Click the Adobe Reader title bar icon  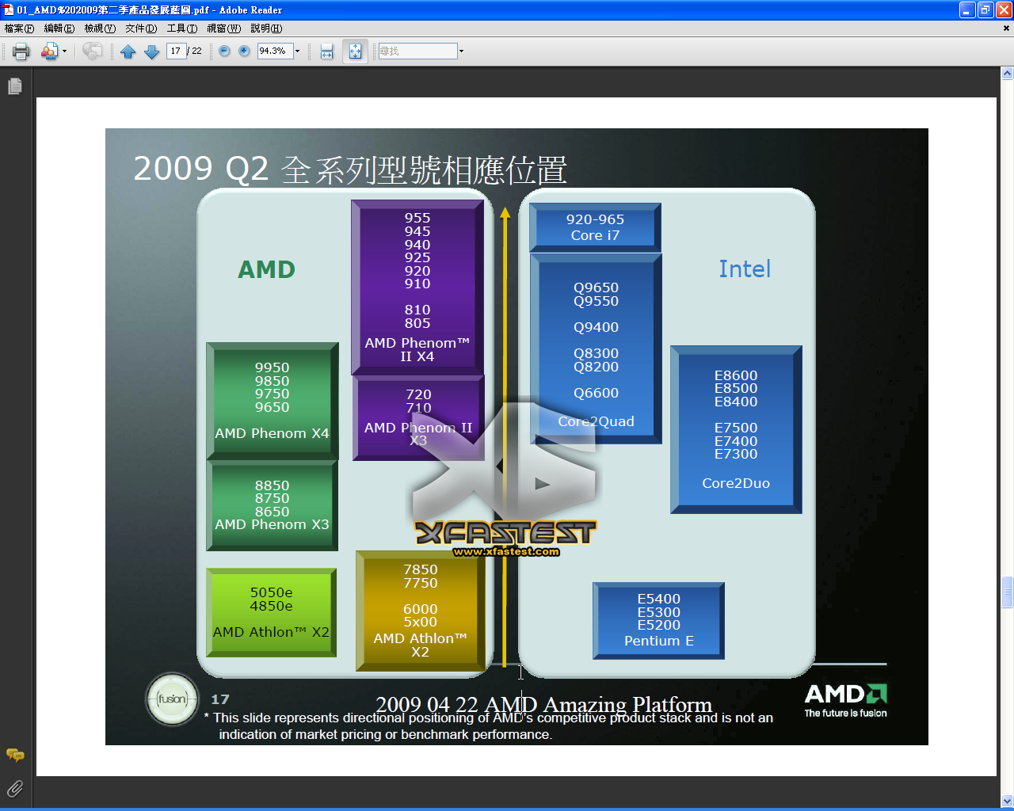pyautogui.click(x=9, y=10)
